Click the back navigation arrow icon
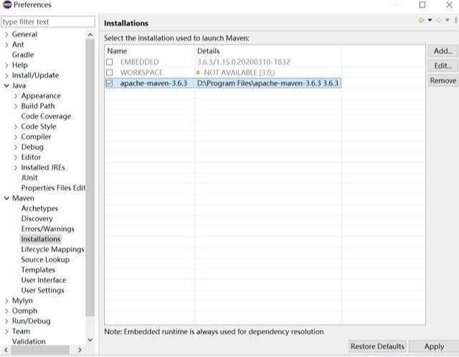 pos(422,20)
